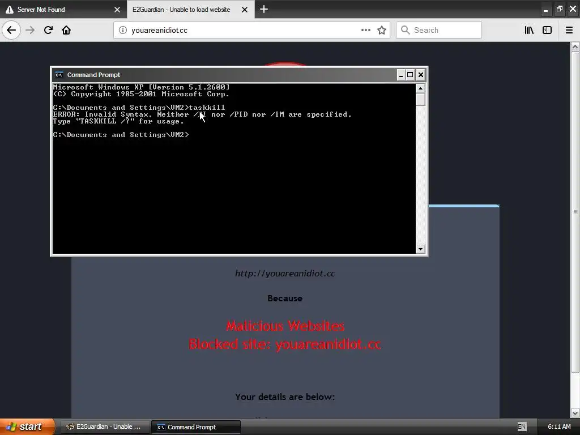The height and width of the screenshot is (435, 580).
Task: Close the Server Not Found tab
Action: (x=117, y=10)
